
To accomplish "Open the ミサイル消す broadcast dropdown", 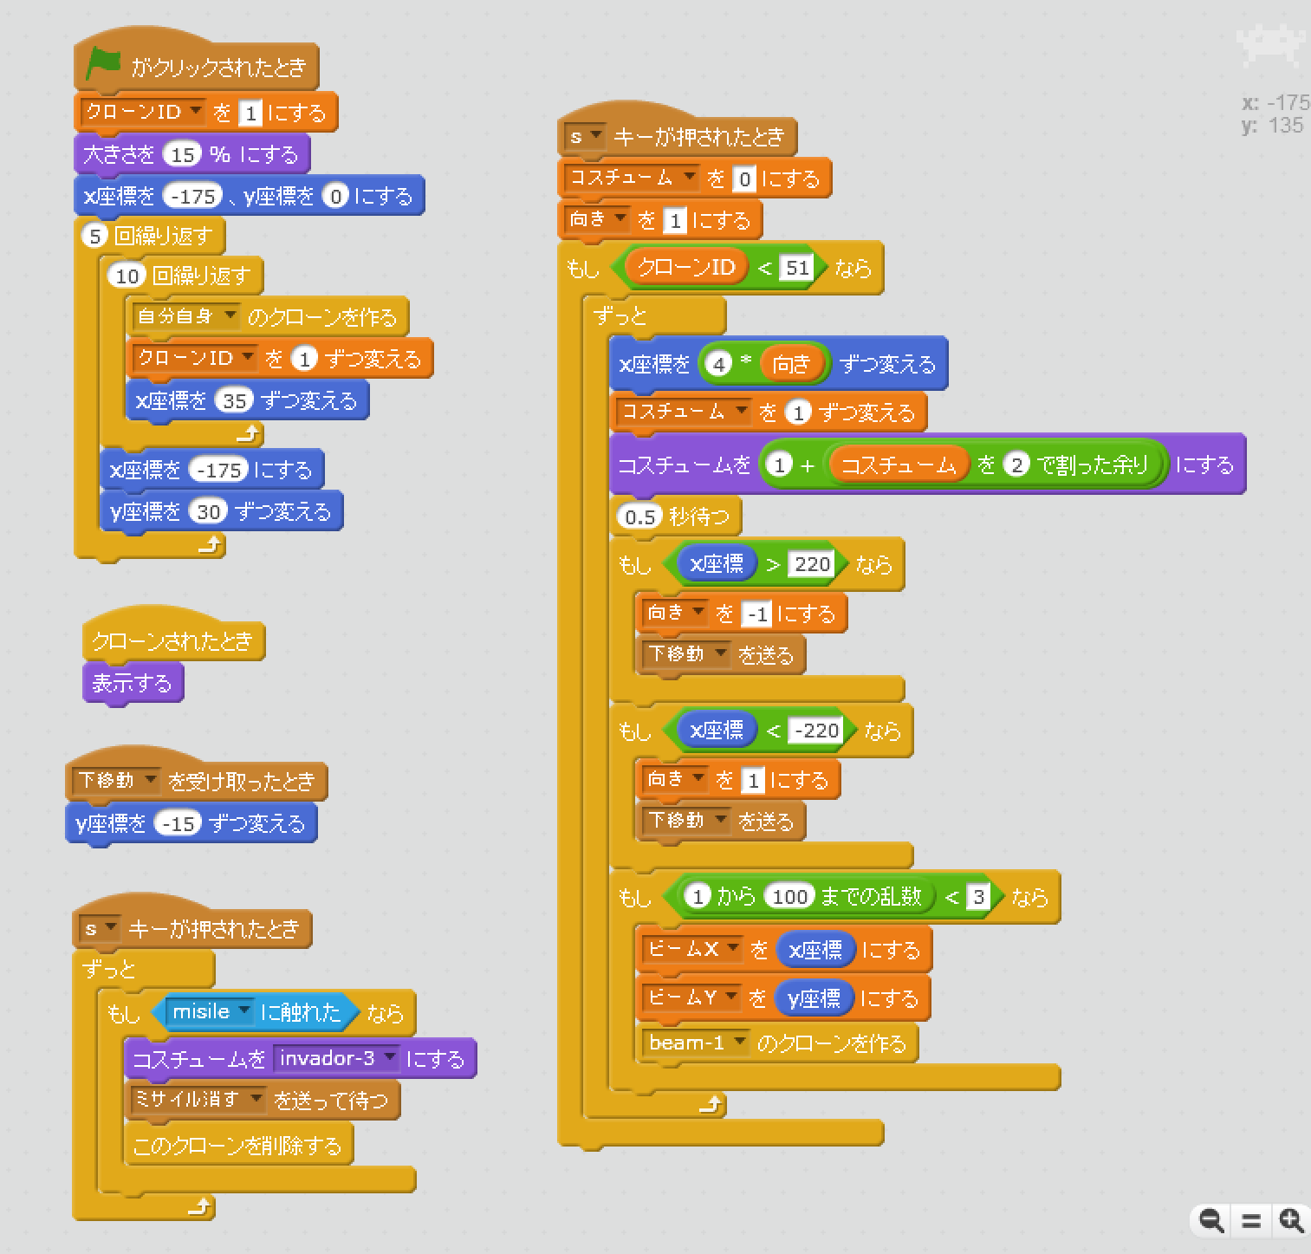I will 256,1099.
